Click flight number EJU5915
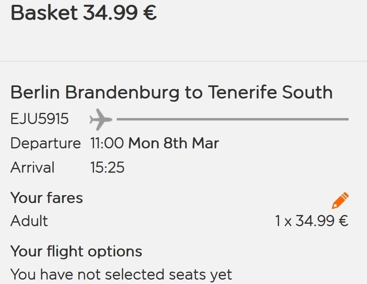The image size is (367, 284). pyautogui.click(x=39, y=119)
